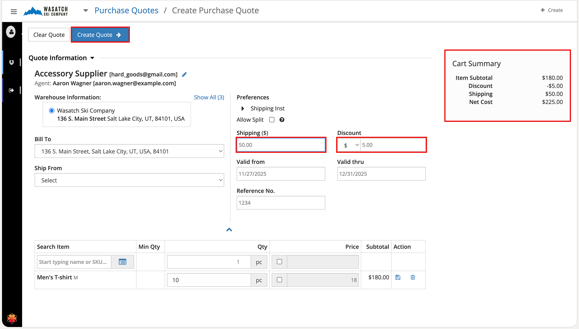The width and height of the screenshot is (579, 329).
Task: Edit supplier using the pencil icon
Action: tap(184, 74)
